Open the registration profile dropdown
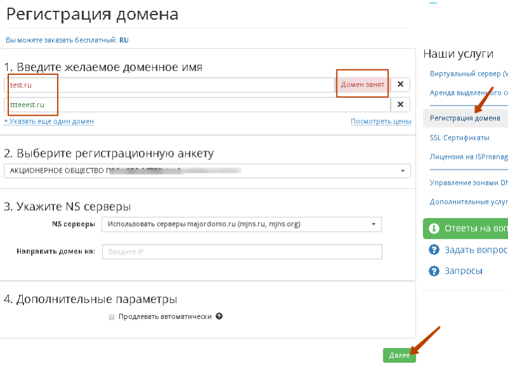 pyautogui.click(x=207, y=153)
